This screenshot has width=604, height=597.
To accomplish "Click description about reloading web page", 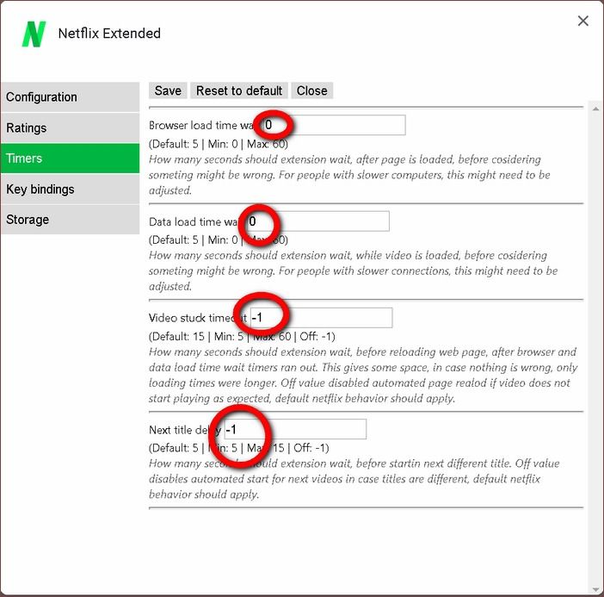I will tap(363, 375).
